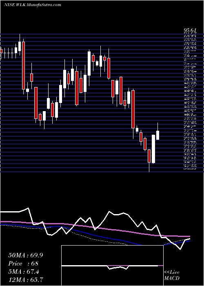
Task: Click the 12MA : 65.7 value
Action: pyautogui.click(x=26, y=279)
